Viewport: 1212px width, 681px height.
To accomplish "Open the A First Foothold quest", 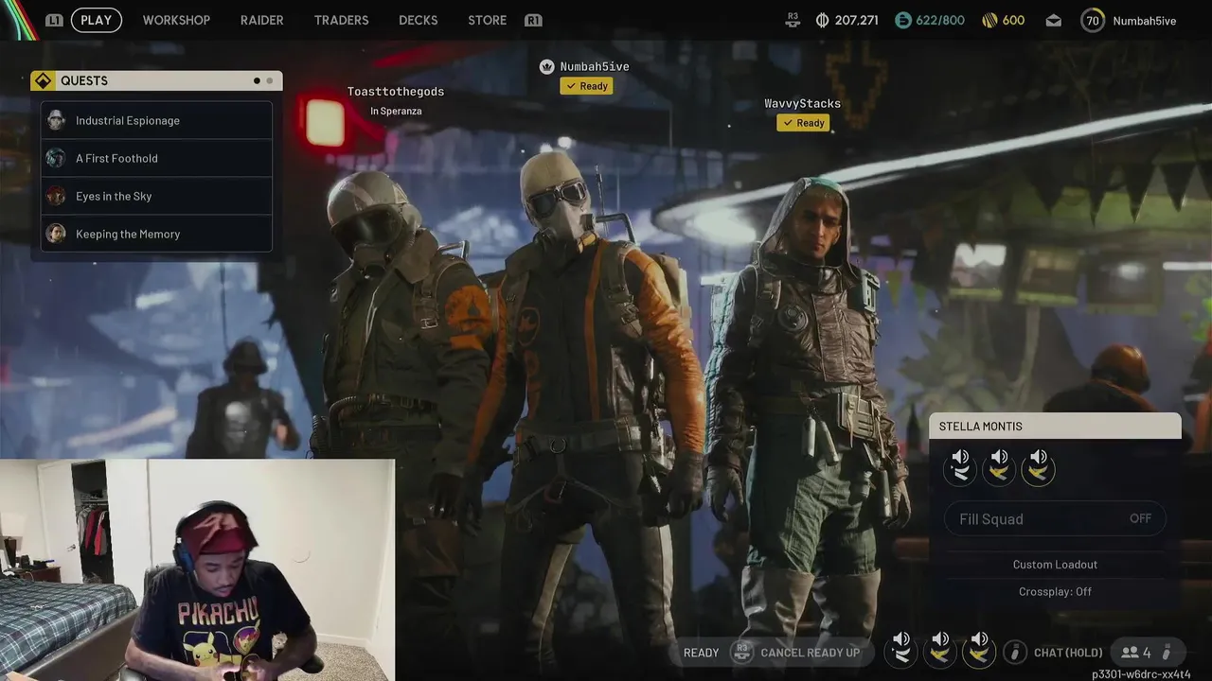I will pos(156,158).
